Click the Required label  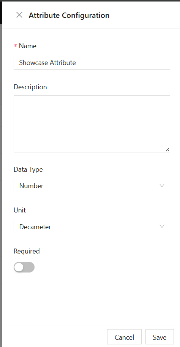click(27, 251)
